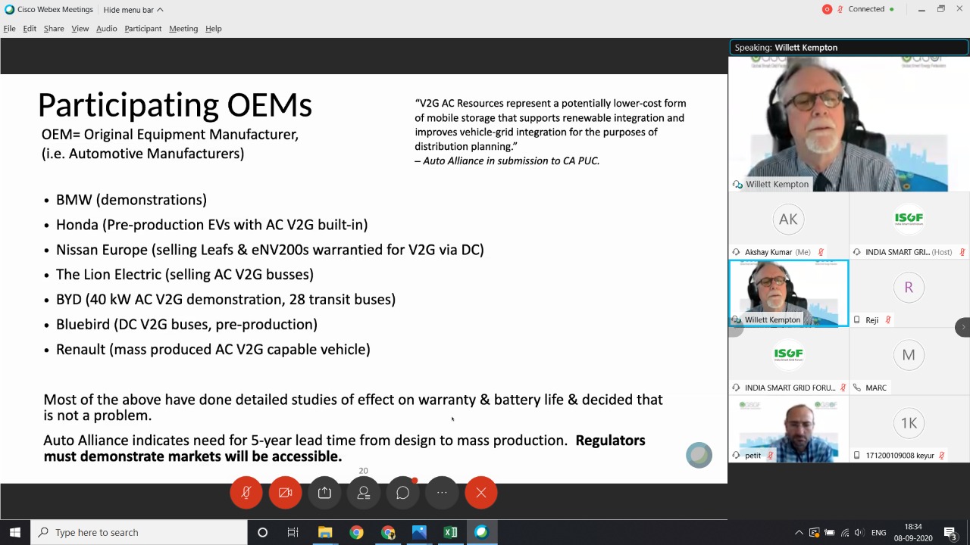Click the ENG language indicator
The height and width of the screenshot is (545, 970).
tap(878, 532)
